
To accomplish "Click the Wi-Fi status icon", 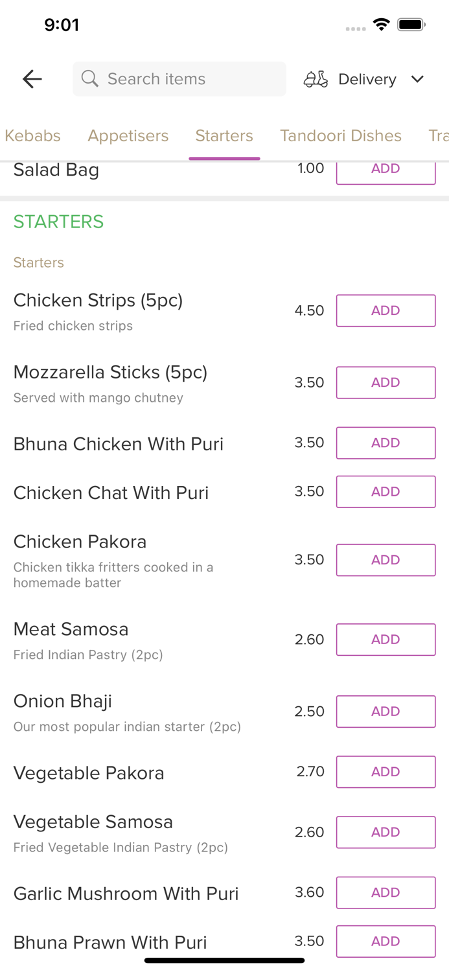I will pos(381,24).
